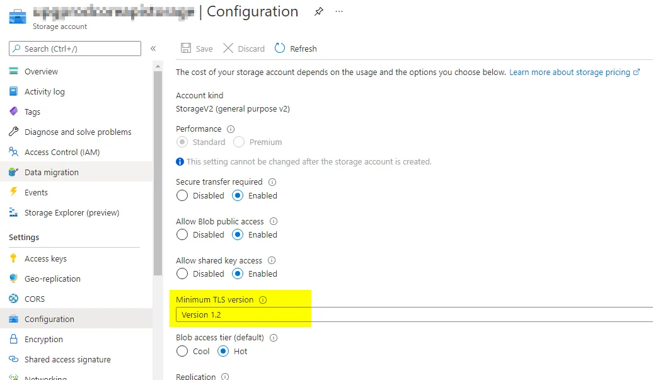Show info for Allow Blob public access

tap(274, 222)
